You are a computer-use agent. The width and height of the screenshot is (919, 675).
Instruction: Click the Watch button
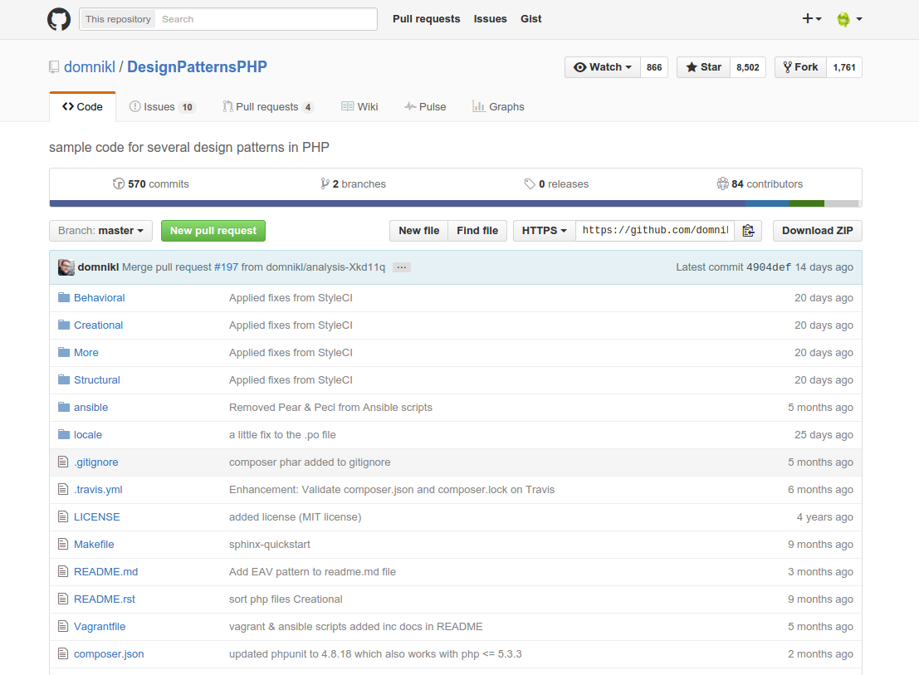coord(603,67)
